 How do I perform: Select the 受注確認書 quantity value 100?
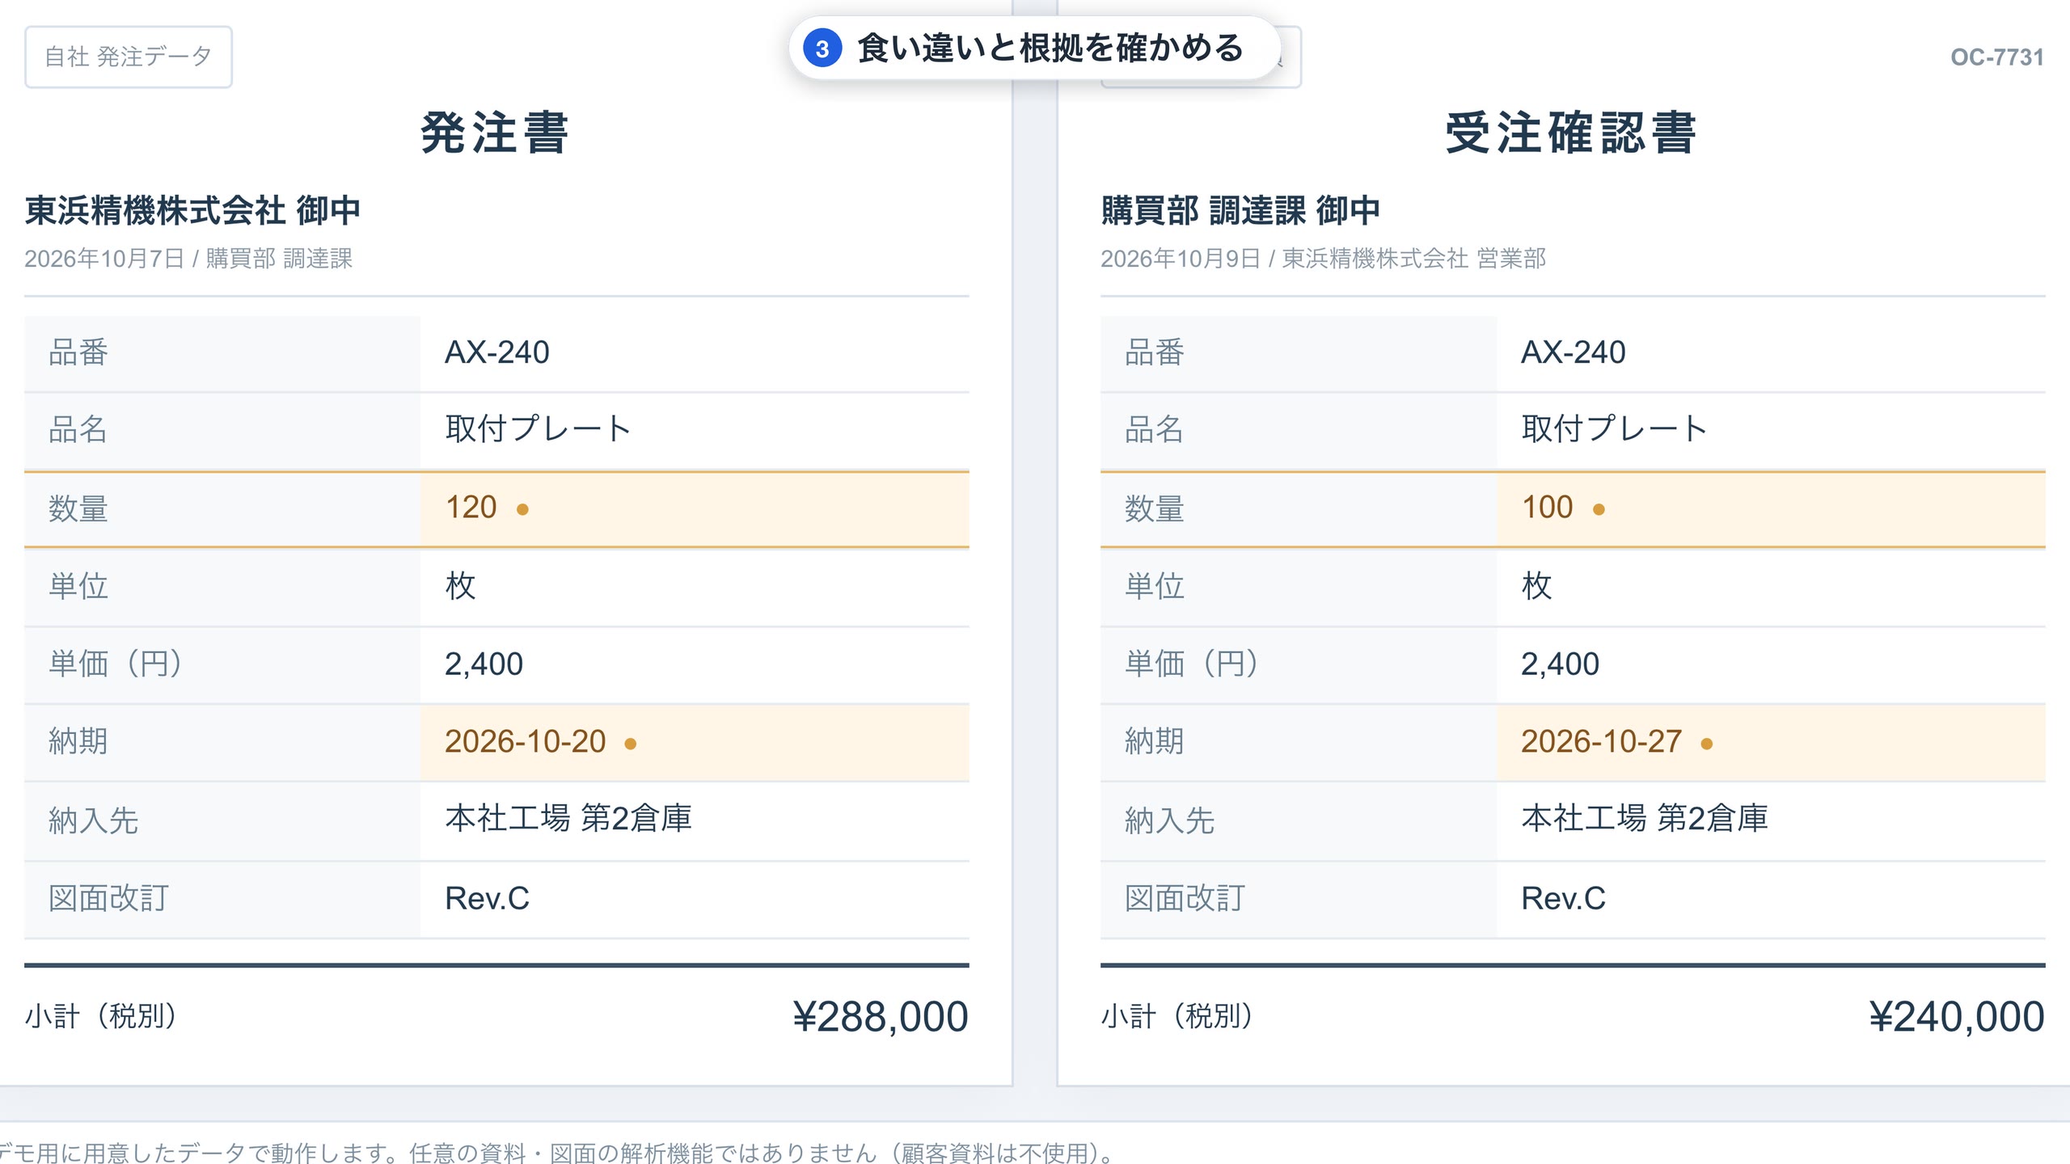click(1547, 508)
